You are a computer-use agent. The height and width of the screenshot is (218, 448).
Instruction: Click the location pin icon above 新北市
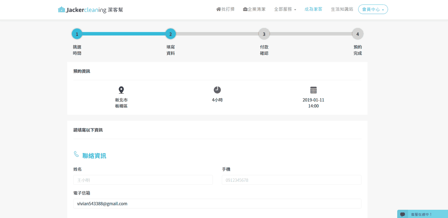[x=121, y=90]
